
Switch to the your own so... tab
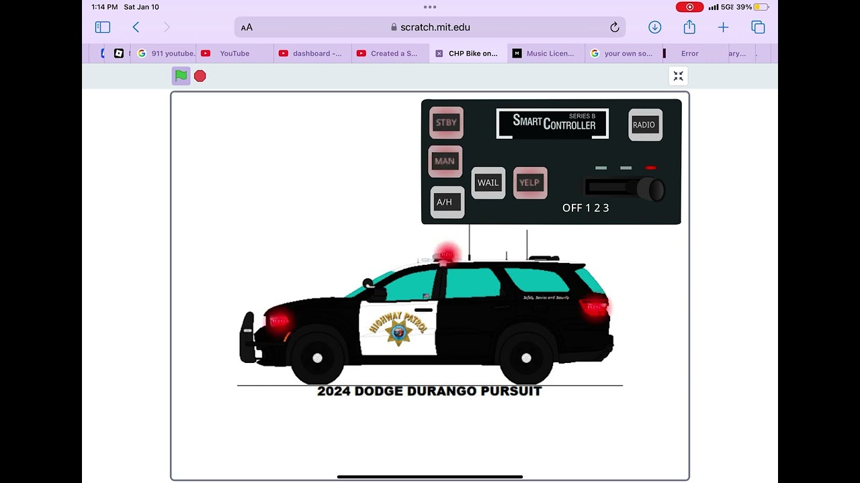point(623,54)
